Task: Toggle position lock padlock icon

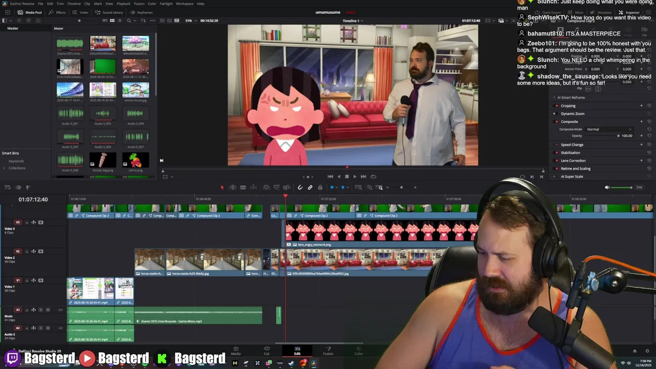Action: pyautogui.click(x=320, y=188)
